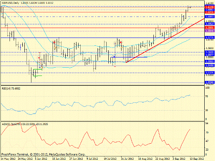Click the 5 Jun 2012 date label
215x161 pixels.
41,159
